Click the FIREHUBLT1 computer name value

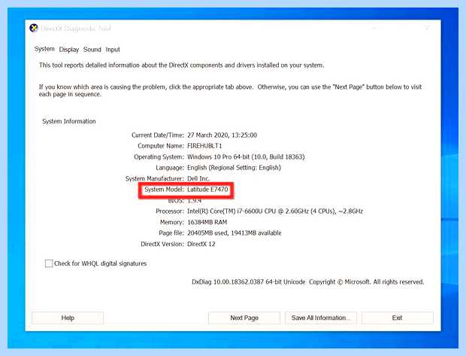(x=204, y=146)
